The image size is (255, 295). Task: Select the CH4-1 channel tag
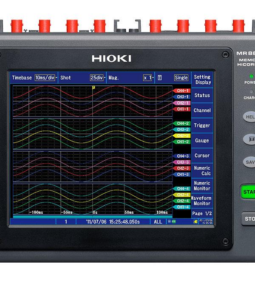coord(182,91)
